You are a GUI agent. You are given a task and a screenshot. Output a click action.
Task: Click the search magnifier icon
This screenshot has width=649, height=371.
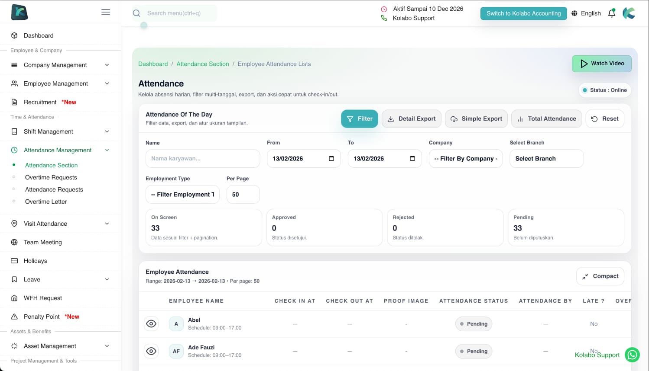[136, 13]
